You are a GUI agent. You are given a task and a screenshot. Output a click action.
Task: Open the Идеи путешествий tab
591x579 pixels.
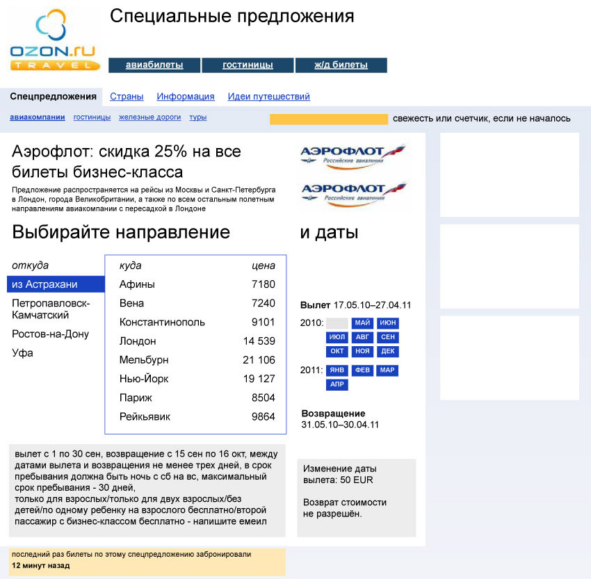268,97
